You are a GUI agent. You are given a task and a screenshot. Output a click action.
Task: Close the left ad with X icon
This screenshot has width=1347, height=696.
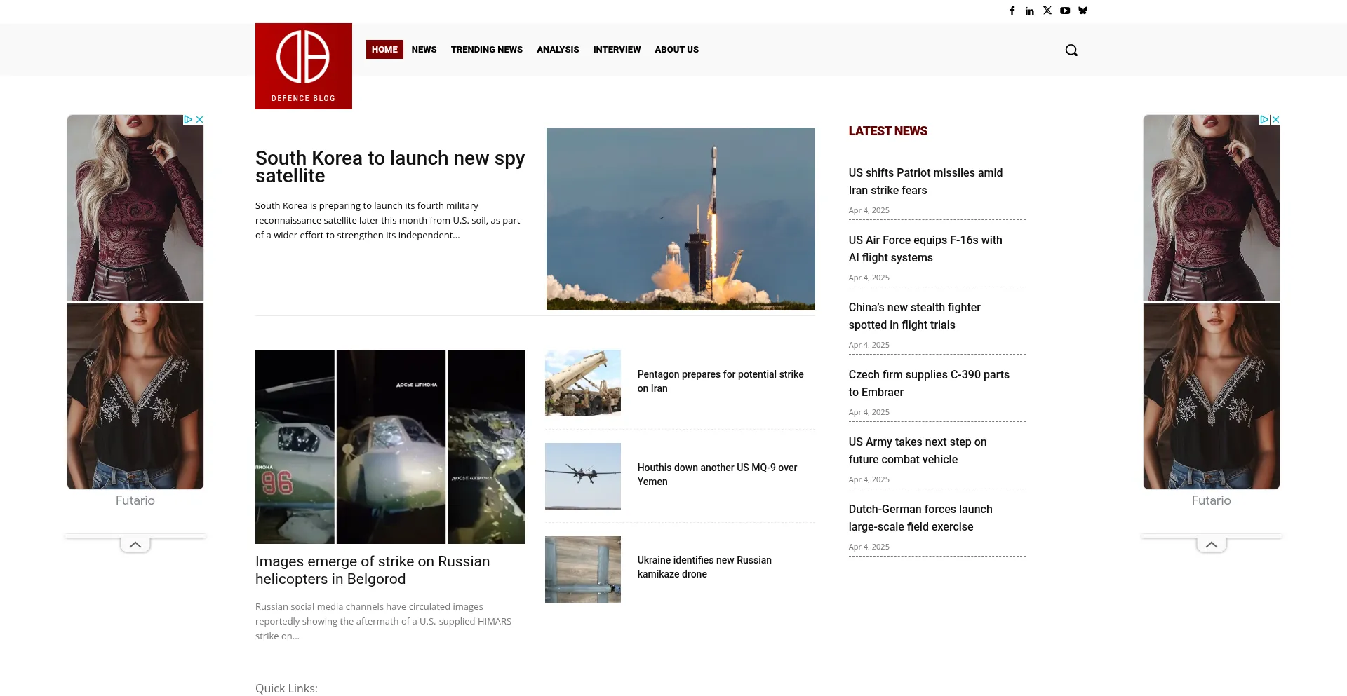tap(199, 120)
